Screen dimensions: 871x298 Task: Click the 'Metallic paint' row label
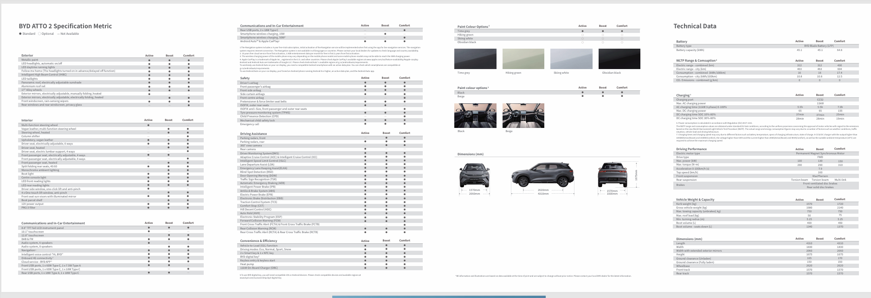[30, 60]
